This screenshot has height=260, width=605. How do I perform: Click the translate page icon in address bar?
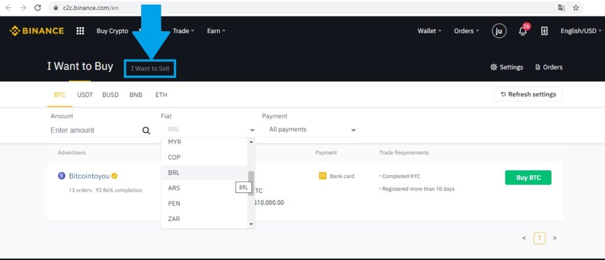(x=561, y=8)
